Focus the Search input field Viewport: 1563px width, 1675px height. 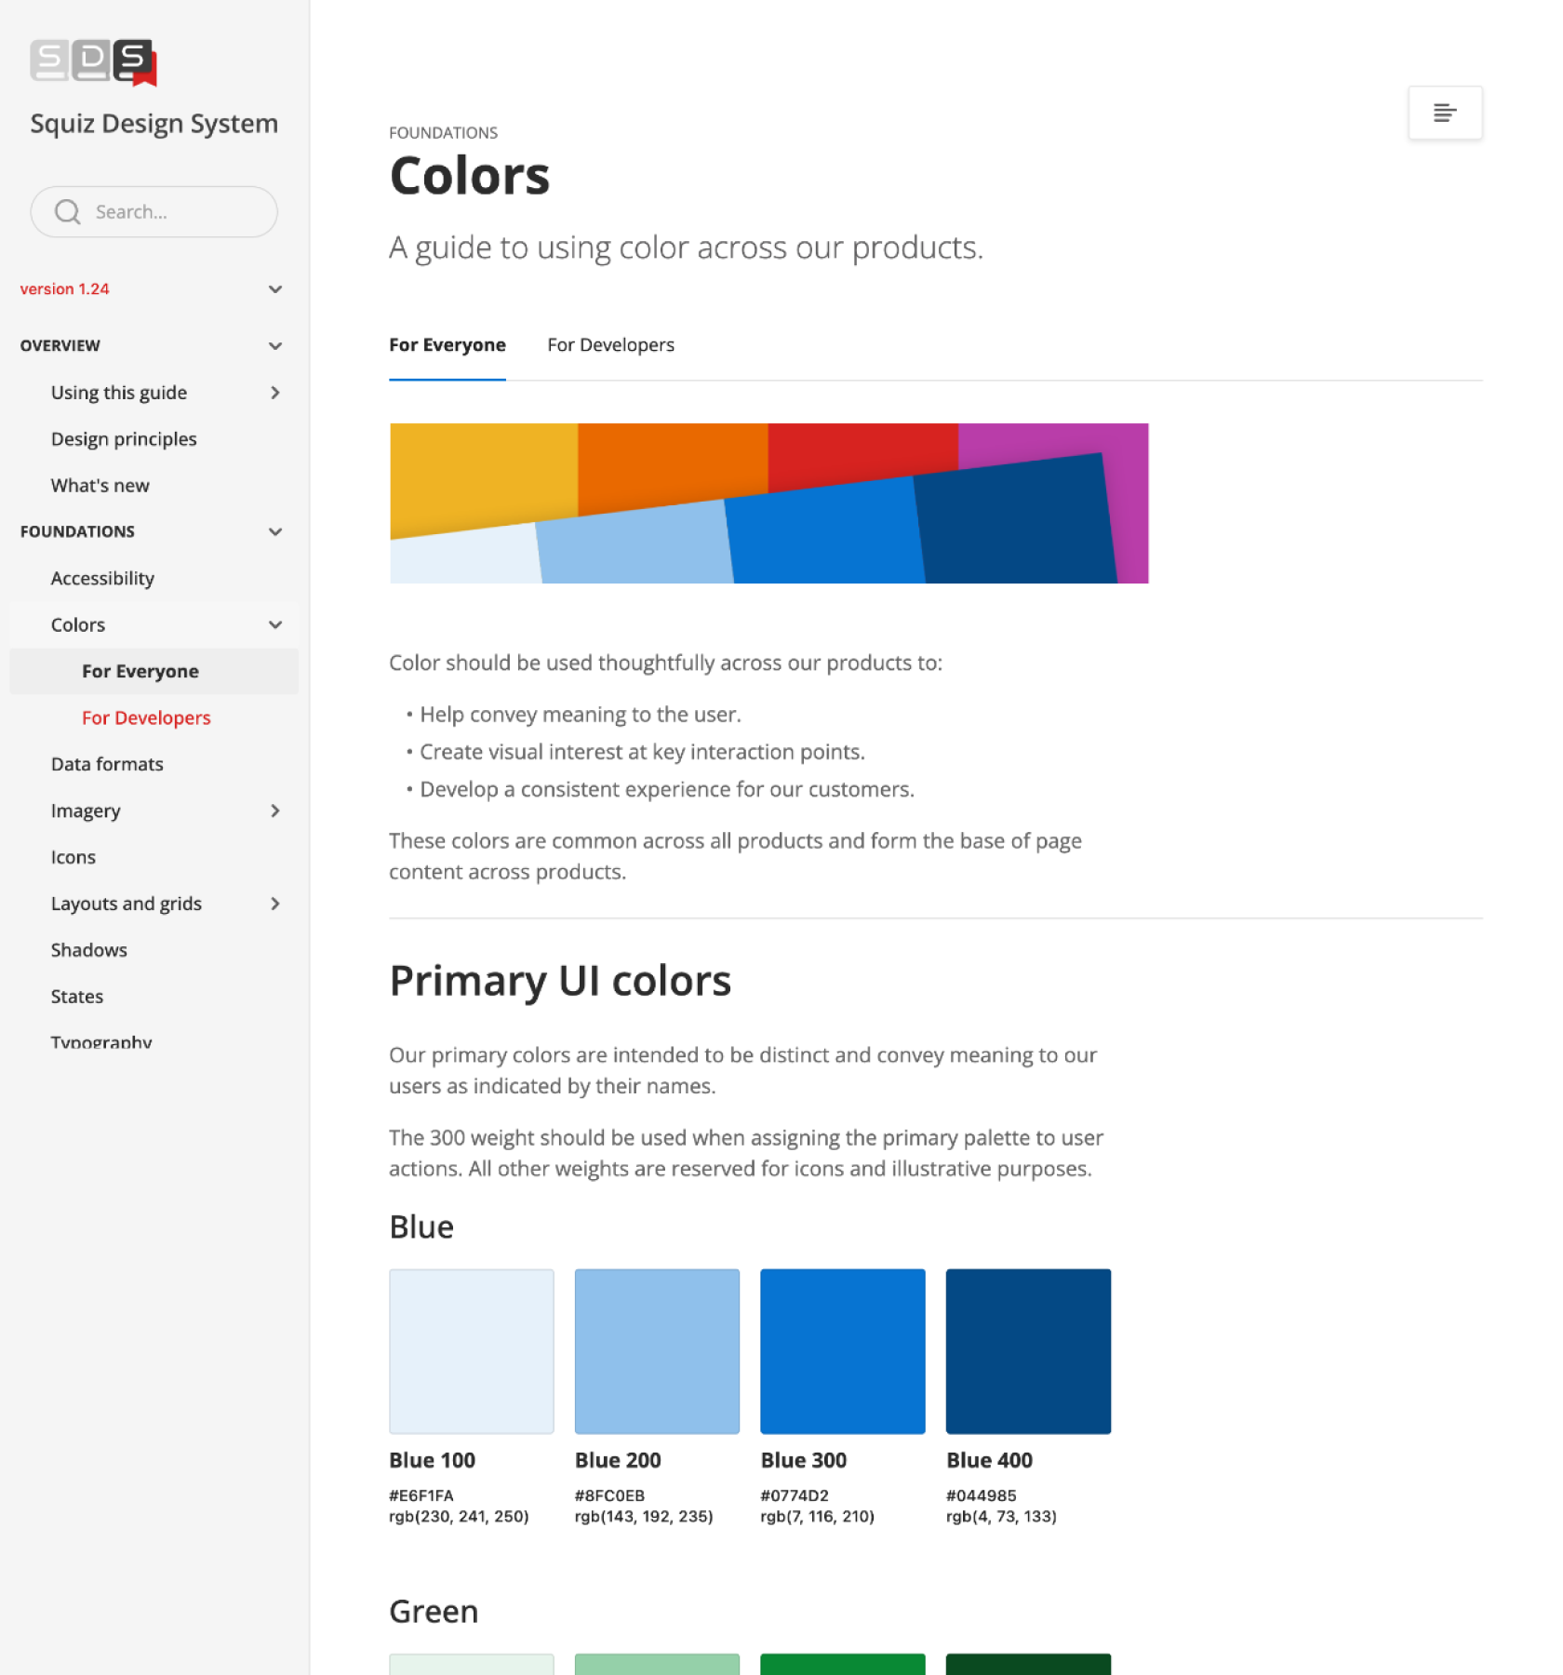154,212
